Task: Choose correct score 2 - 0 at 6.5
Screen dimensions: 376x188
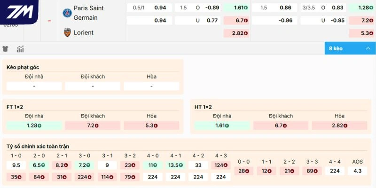Action: [x=39, y=165]
